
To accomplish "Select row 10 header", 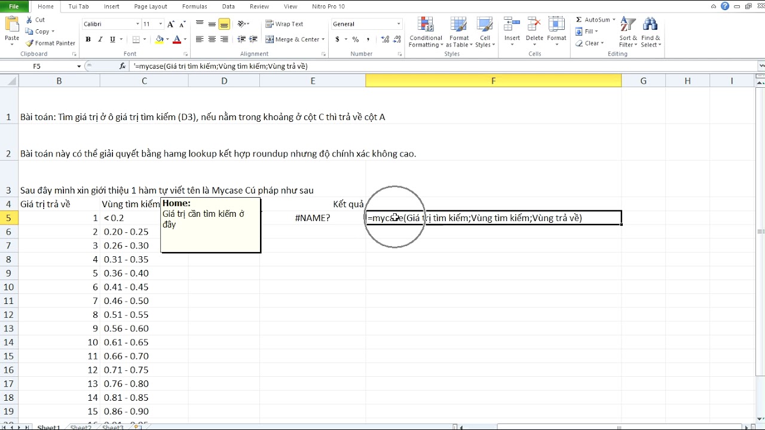I will (x=9, y=287).
